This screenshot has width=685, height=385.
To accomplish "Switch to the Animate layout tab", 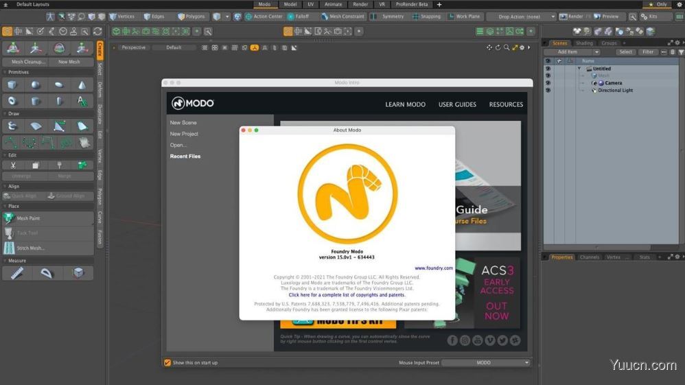I will pyautogui.click(x=334, y=4).
